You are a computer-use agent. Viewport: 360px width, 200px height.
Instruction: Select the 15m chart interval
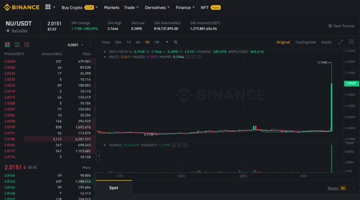pos(118,42)
